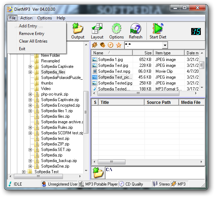Open the file filter *.* dropdown arrow
The width and height of the screenshot is (215, 197).
click(x=165, y=45)
